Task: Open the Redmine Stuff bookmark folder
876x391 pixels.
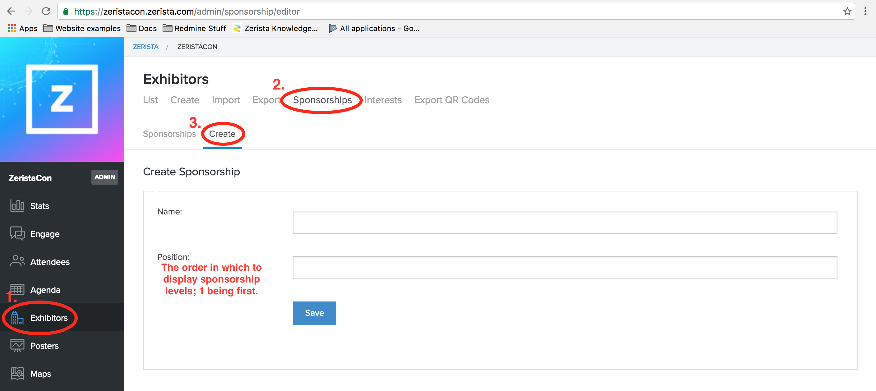Action: [194, 28]
